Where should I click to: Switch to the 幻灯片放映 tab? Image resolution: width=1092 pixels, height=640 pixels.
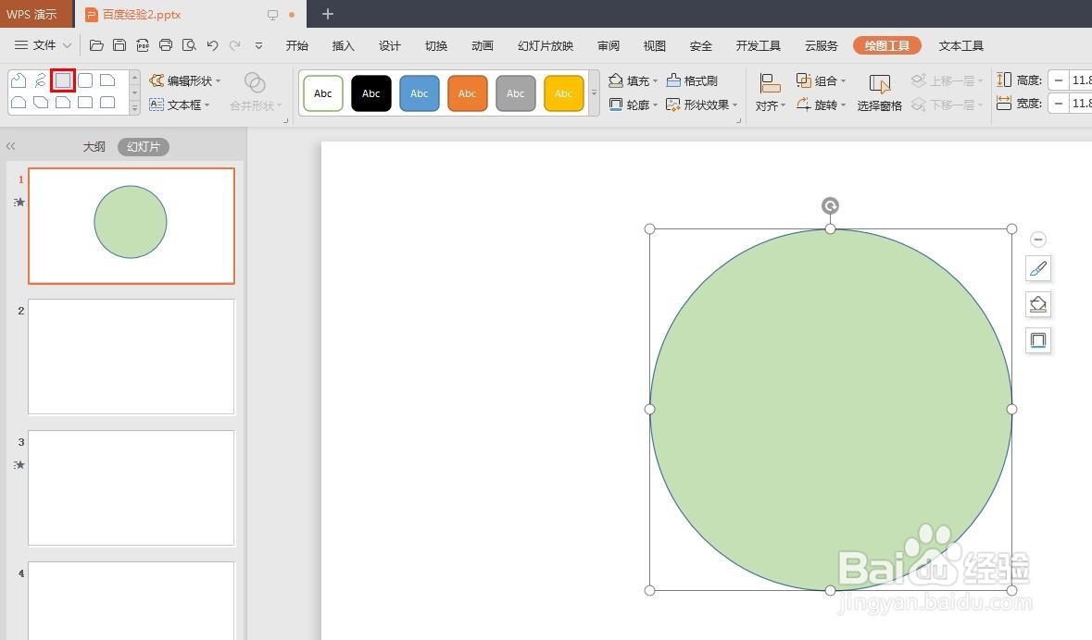click(546, 46)
